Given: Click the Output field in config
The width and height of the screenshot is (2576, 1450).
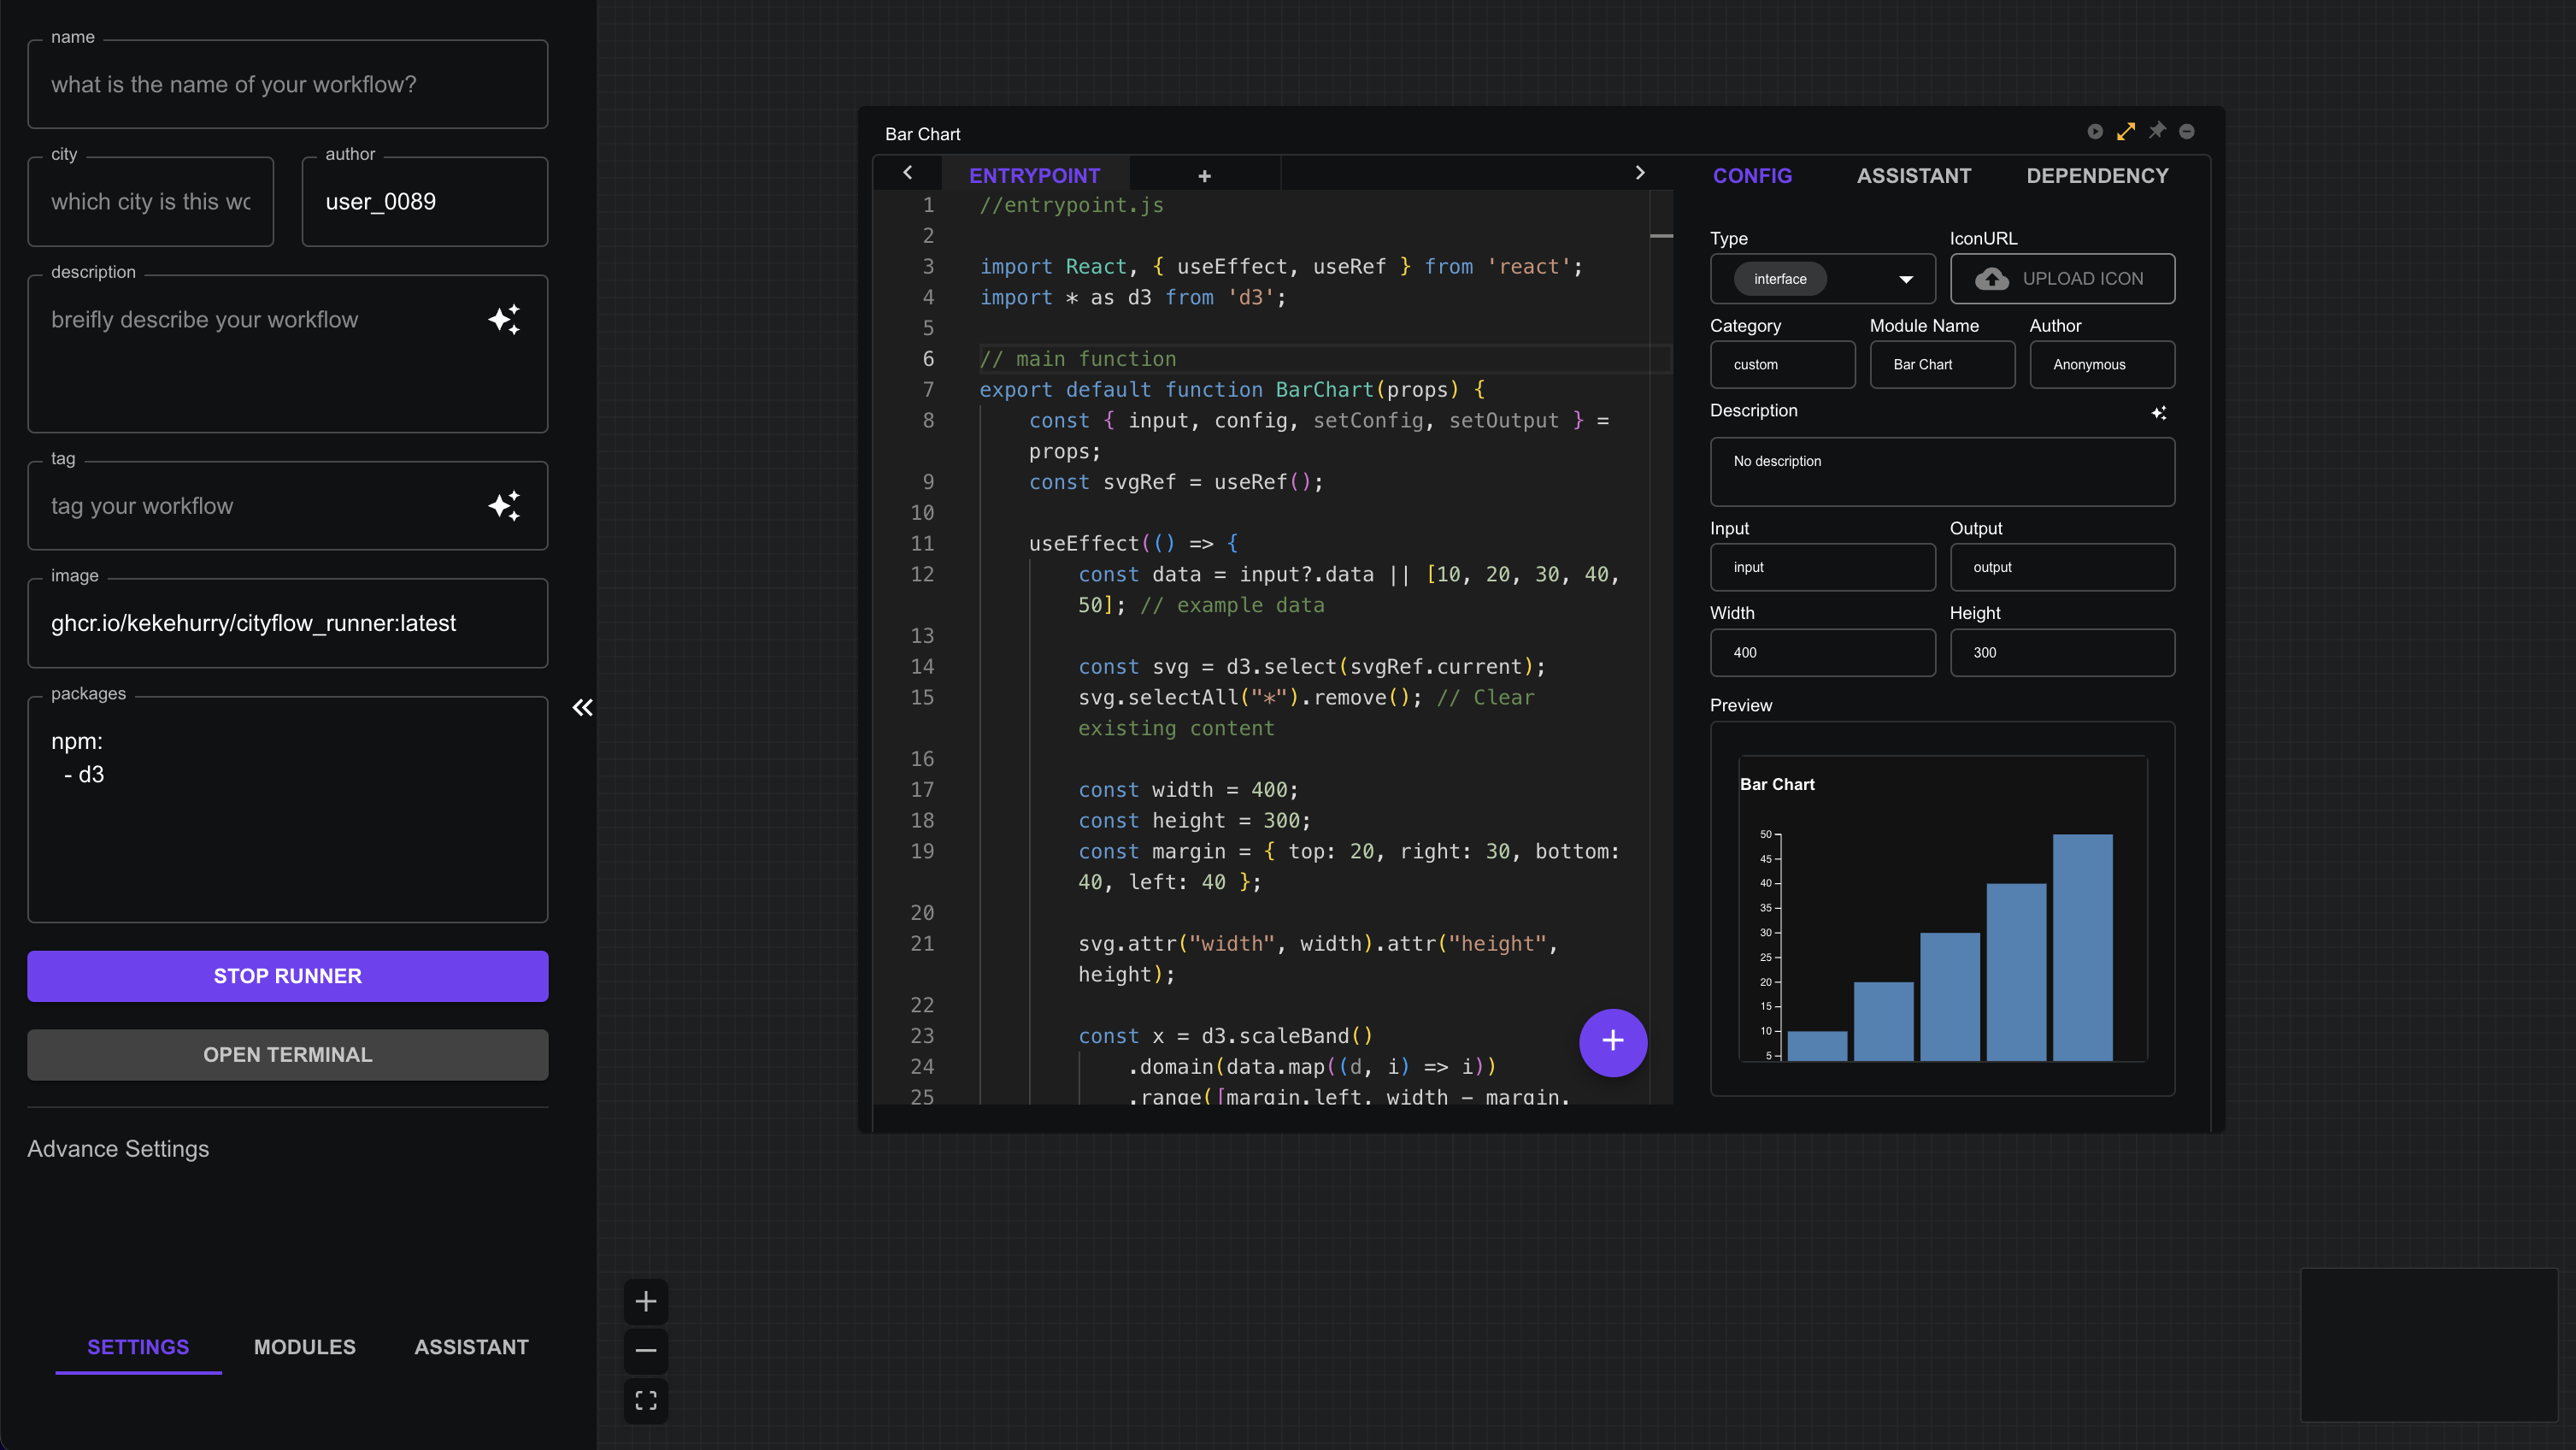Looking at the screenshot, I should [x=2062, y=567].
